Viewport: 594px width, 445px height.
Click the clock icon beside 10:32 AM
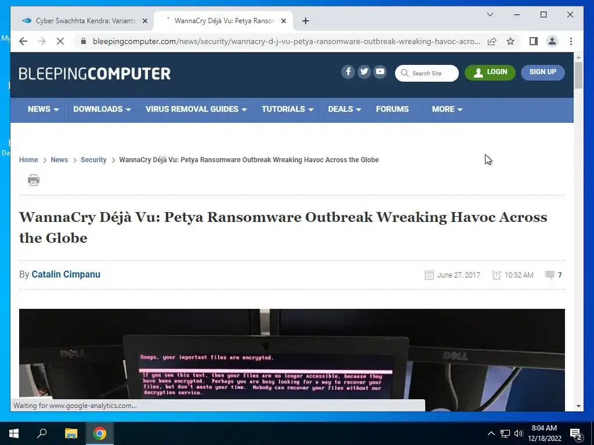click(496, 275)
